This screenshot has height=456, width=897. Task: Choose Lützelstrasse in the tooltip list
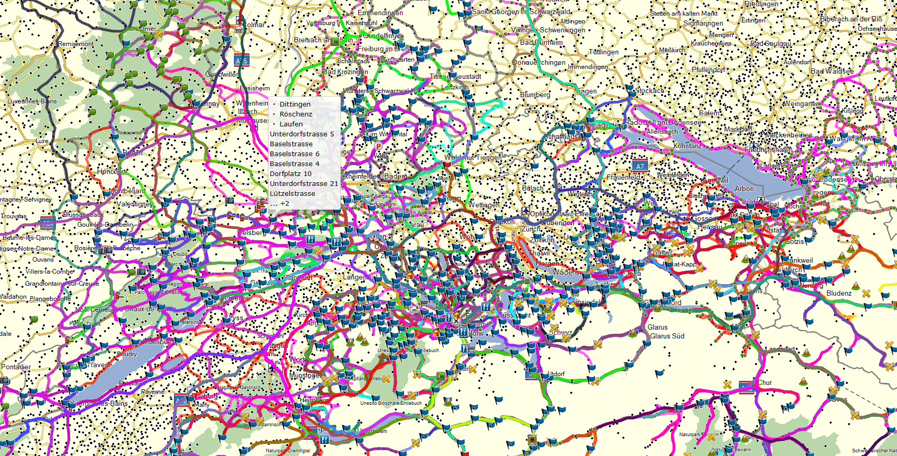pos(292,193)
